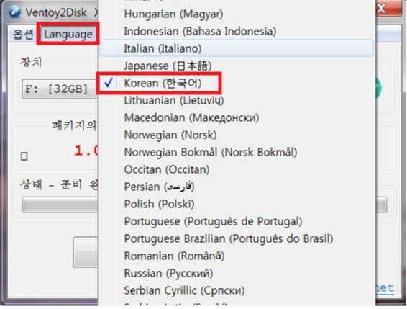Open the website link ending in 'net'

click(x=384, y=288)
